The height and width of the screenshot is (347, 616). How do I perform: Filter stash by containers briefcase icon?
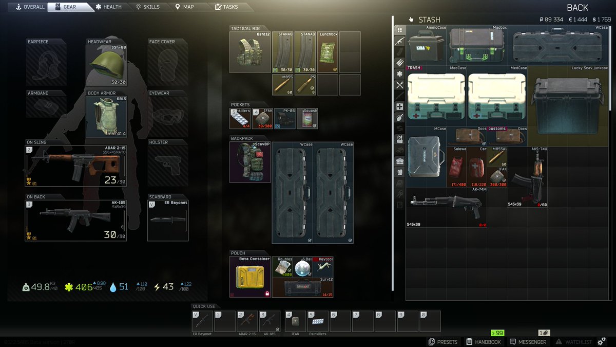[x=400, y=161]
